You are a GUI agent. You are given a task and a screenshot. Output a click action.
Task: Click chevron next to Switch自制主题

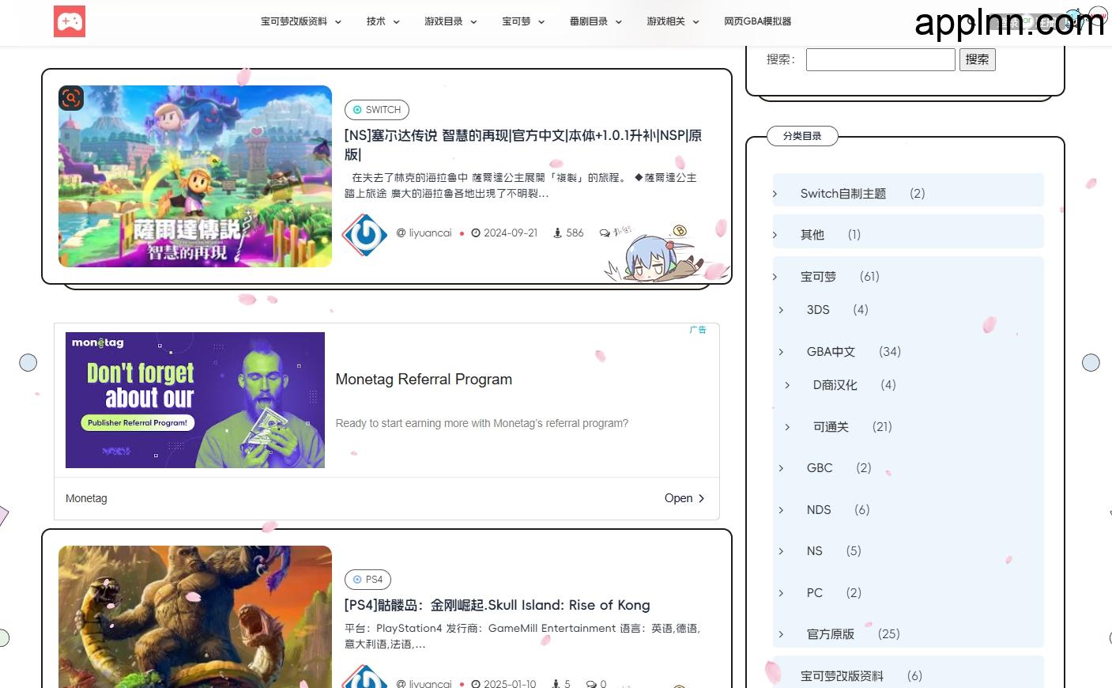point(775,194)
